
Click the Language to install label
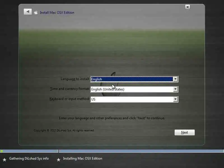[75, 79]
